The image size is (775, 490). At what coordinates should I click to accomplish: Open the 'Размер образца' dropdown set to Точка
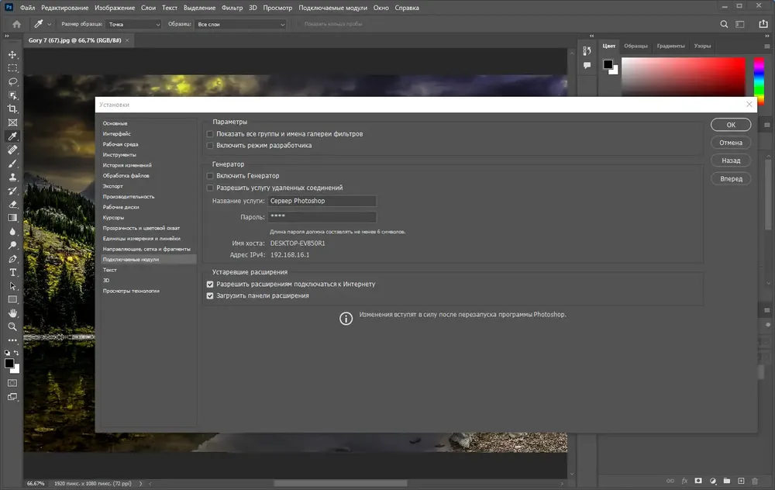pos(134,24)
